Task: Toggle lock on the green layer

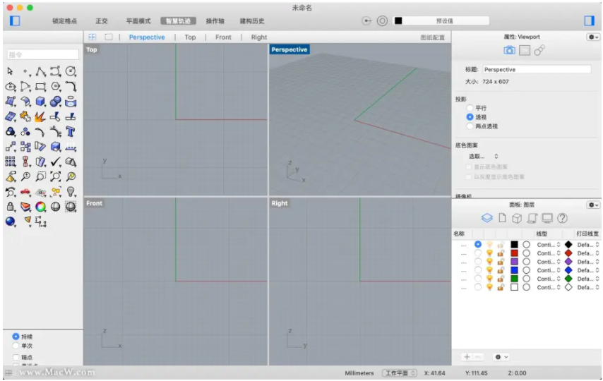Action: coord(501,279)
